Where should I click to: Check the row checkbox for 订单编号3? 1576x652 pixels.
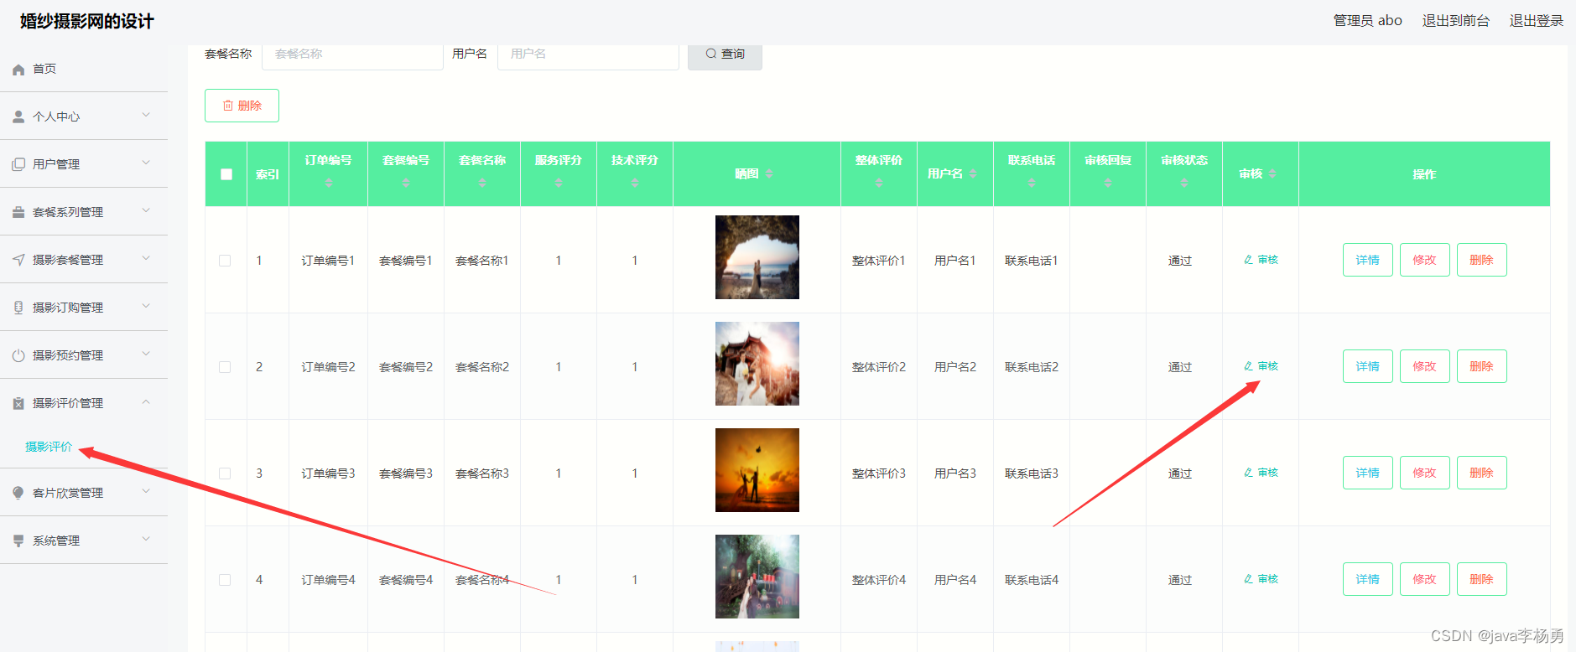[225, 473]
